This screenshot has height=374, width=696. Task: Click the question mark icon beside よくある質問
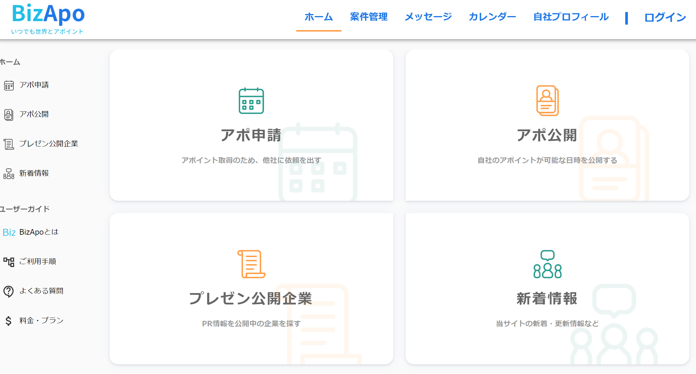click(9, 291)
